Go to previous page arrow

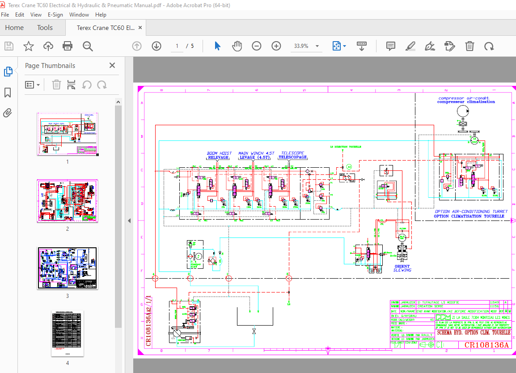137,46
